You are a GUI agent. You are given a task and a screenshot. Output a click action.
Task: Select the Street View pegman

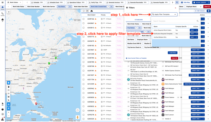pyautogui.click(x=77, y=117)
